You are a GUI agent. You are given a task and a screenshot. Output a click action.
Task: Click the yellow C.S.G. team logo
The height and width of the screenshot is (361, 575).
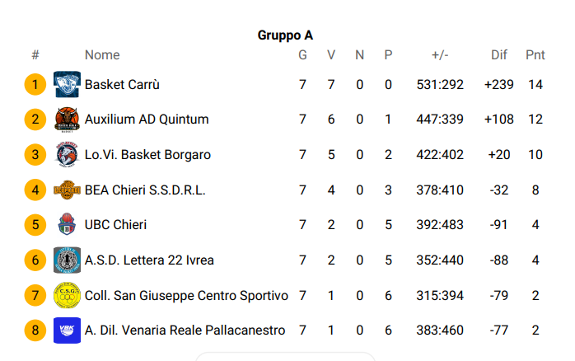pos(67,295)
